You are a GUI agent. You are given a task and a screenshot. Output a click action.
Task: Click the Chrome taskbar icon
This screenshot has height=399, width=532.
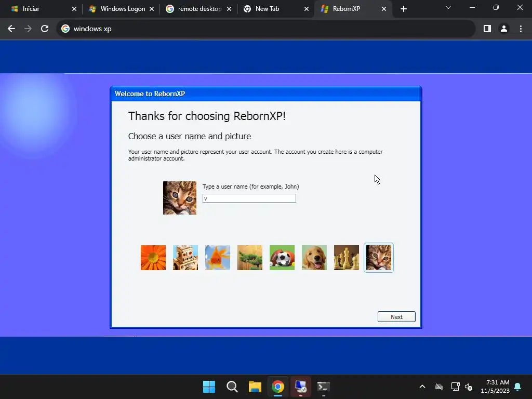point(277,387)
